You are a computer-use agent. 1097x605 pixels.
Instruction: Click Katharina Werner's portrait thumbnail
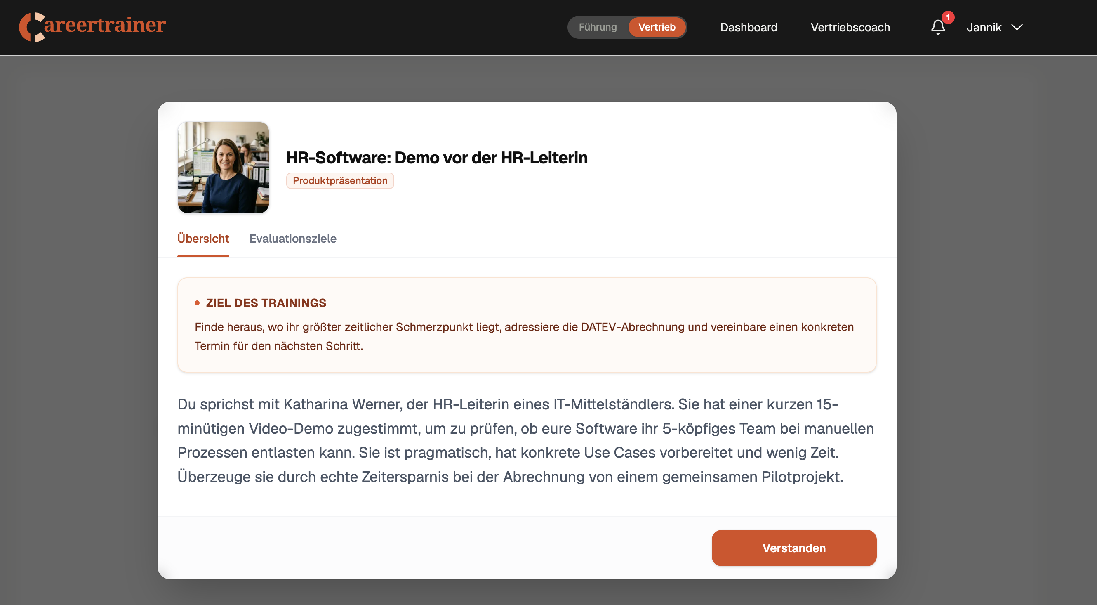pyautogui.click(x=223, y=168)
